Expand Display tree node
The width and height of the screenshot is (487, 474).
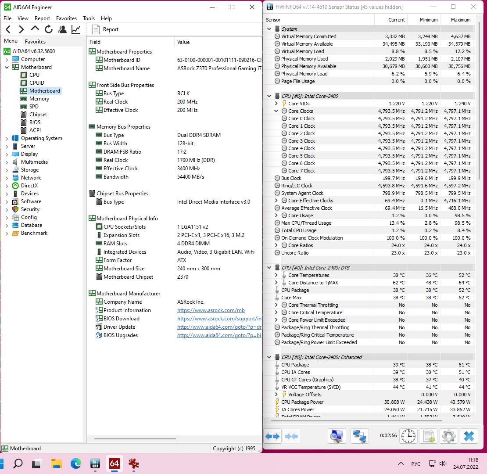[x=7, y=154]
